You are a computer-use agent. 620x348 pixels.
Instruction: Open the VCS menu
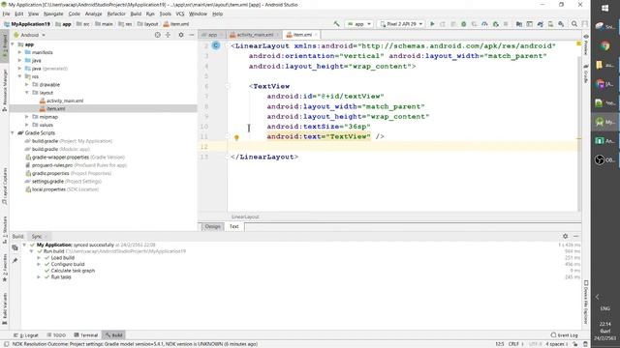(x=180, y=14)
